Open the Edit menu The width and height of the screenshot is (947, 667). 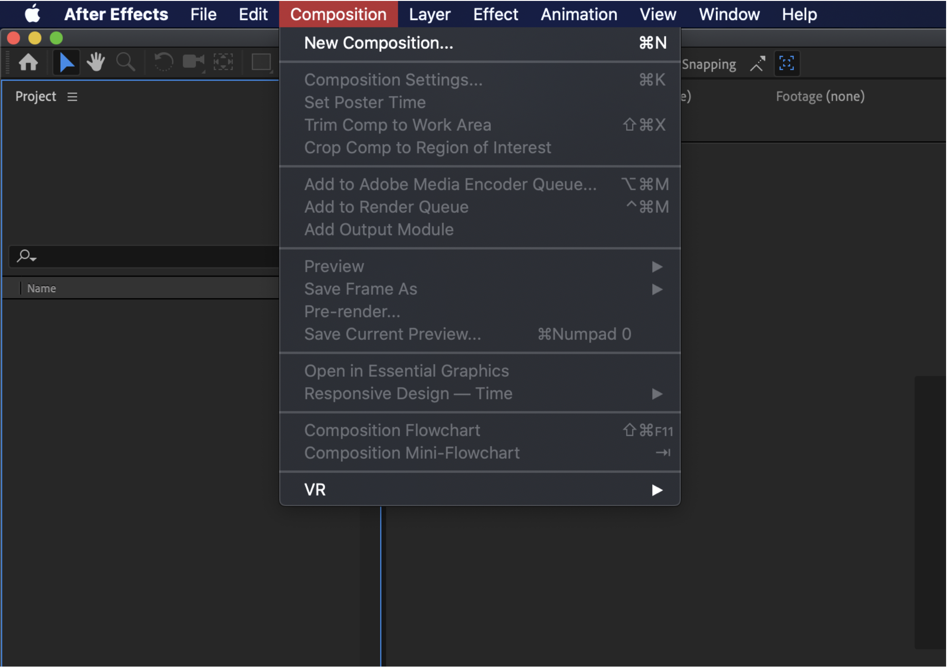click(253, 14)
